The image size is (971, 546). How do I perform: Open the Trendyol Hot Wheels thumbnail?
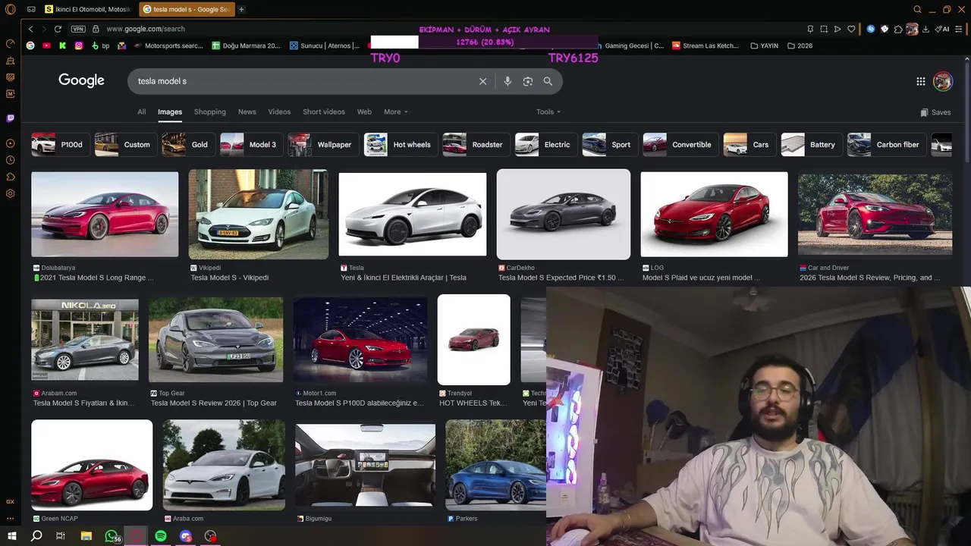coord(473,340)
